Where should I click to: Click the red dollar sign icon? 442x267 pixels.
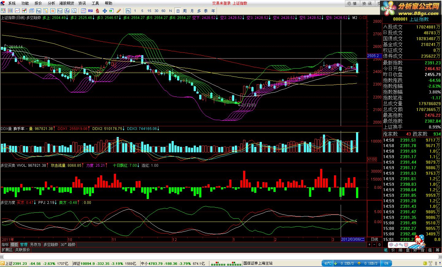click(x=97, y=11)
